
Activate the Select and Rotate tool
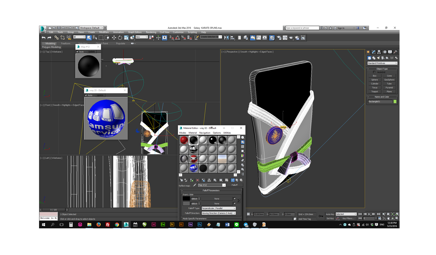tap(120, 38)
